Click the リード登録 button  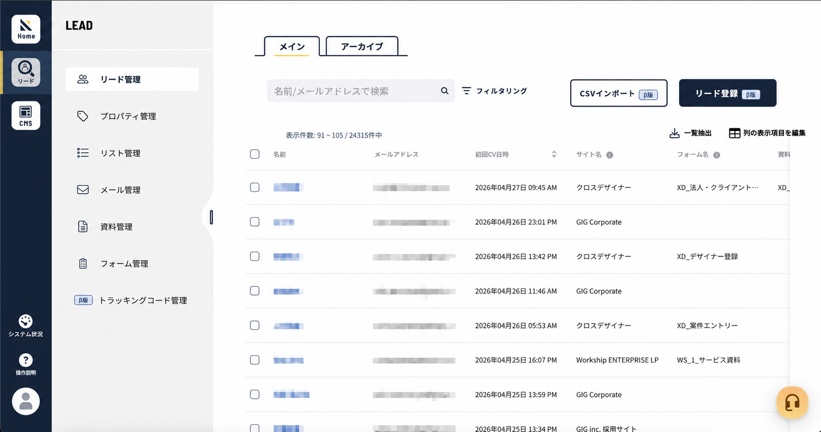tap(727, 93)
